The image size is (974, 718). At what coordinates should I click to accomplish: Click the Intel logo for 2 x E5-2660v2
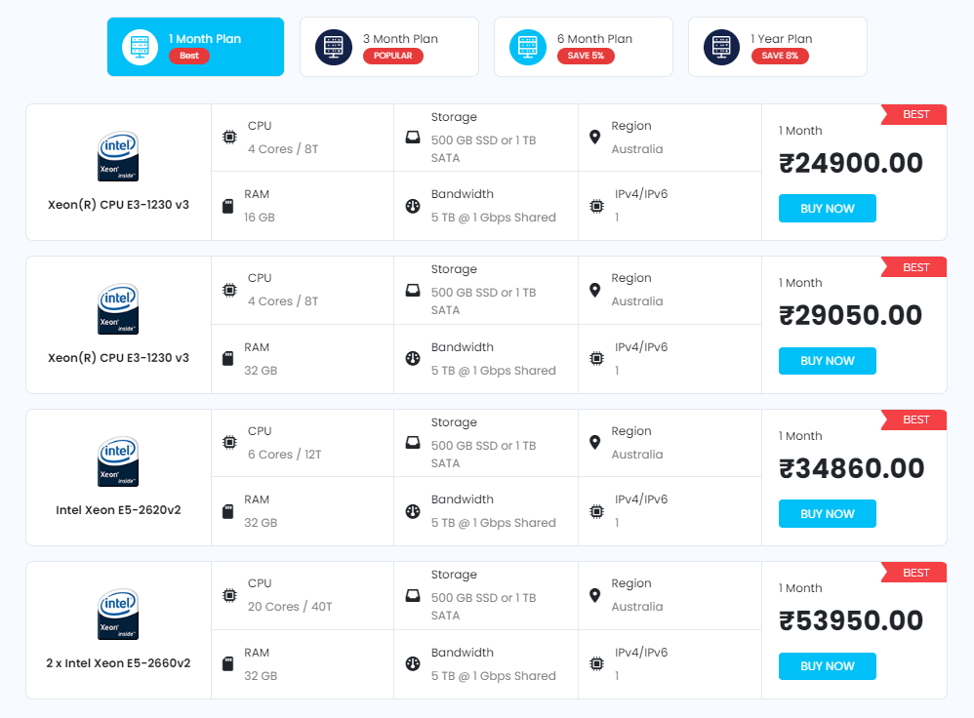(x=118, y=614)
